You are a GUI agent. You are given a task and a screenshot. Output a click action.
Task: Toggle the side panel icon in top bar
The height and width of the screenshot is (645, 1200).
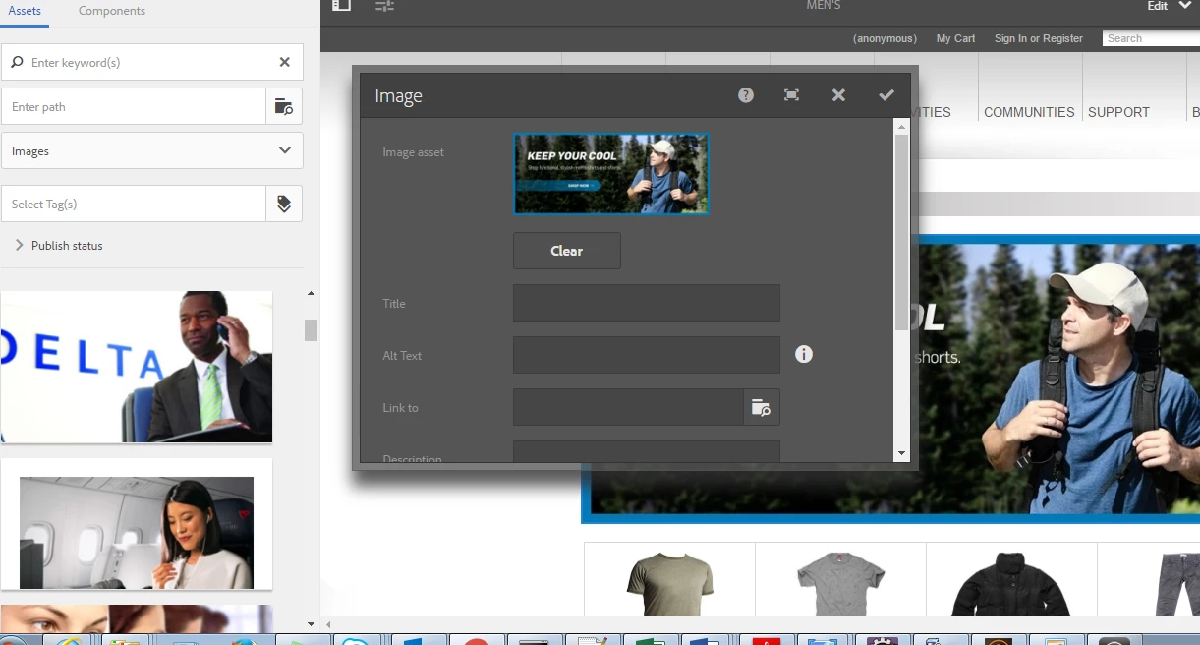point(341,5)
